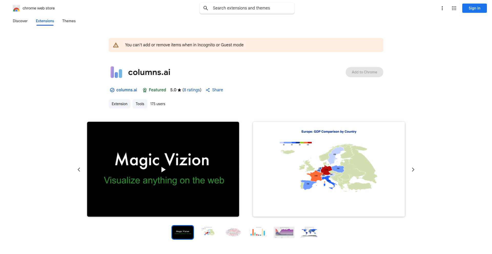Click the columns.ai extension logo icon
Viewport: 492px width, 254px height.
tap(116, 72)
